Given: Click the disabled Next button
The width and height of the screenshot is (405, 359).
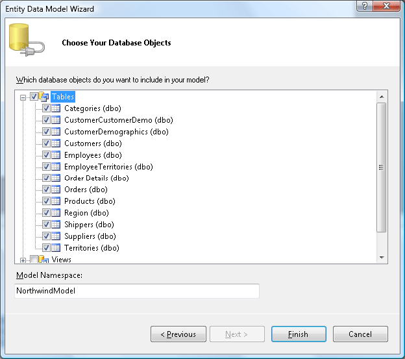Looking at the screenshot, I should point(237,334).
